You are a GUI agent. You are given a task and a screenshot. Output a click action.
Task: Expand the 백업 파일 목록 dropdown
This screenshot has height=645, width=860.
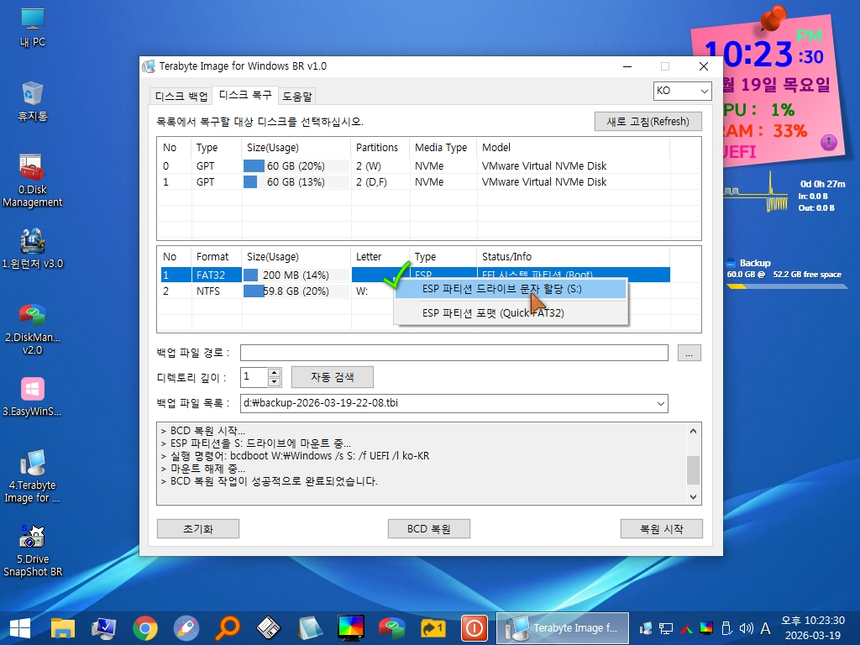coord(661,404)
